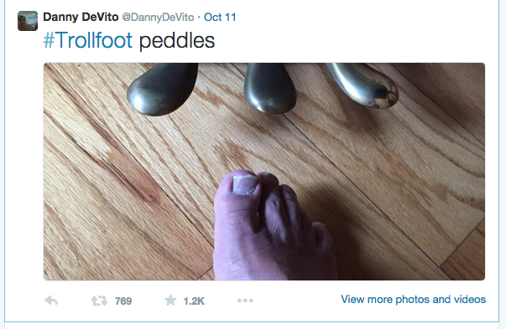This screenshot has width=506, height=329.
Task: Click the word peddles in the tweet
Action: point(177,41)
